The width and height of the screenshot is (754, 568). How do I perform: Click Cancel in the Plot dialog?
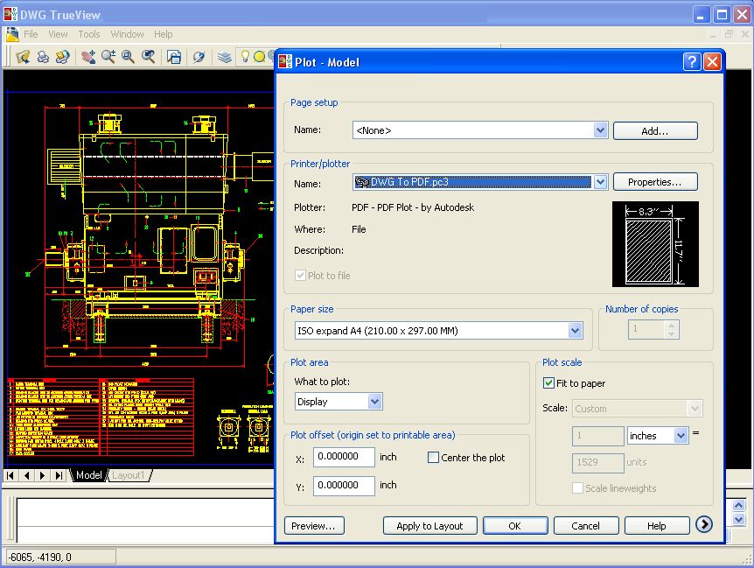click(586, 526)
